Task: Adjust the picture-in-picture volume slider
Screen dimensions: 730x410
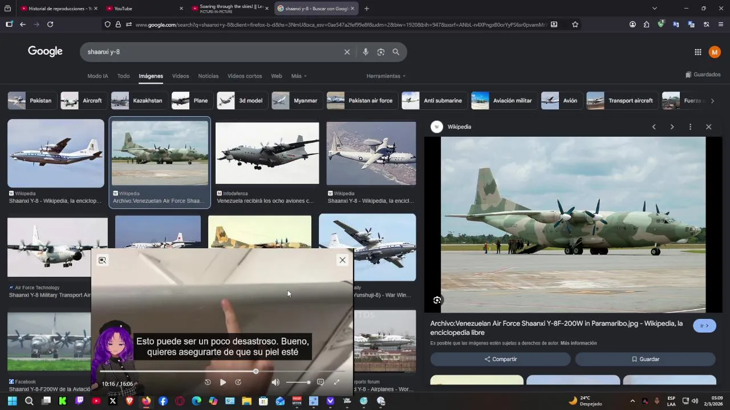Action: tap(298, 382)
